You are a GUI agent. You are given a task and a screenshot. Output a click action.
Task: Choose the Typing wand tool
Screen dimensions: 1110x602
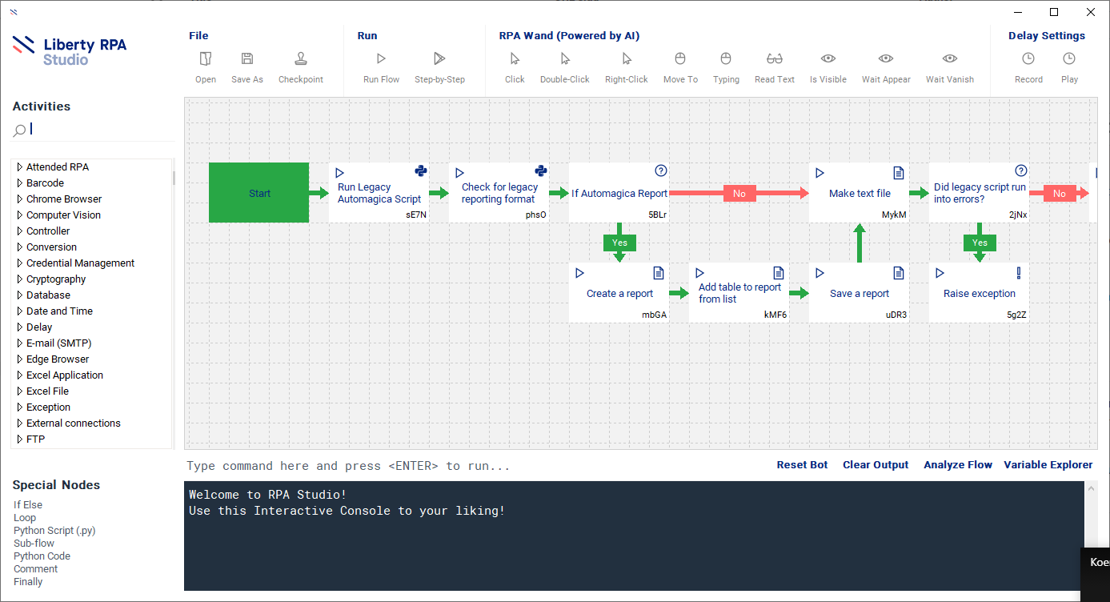[x=726, y=59]
